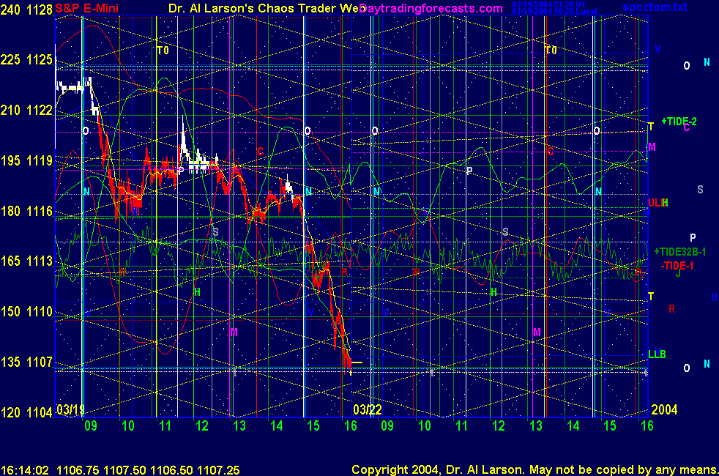Click the yellow "2004" year label

coord(664,409)
